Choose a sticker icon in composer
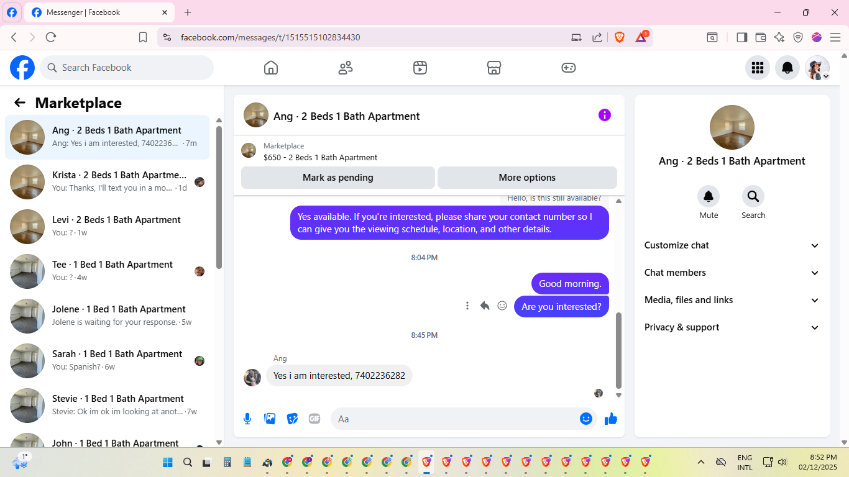Viewport: 849px width, 477px height. pos(292,419)
